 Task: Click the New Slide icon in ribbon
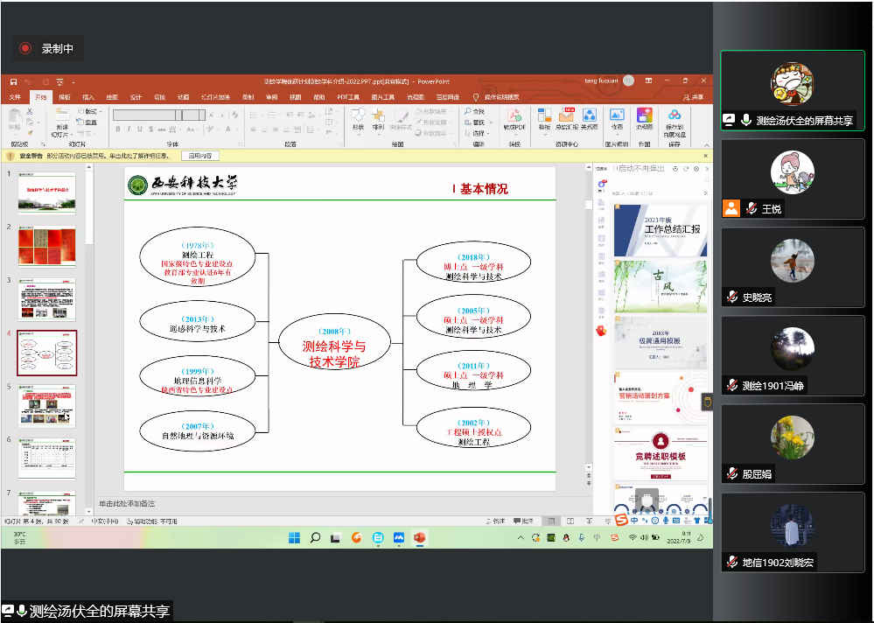click(x=59, y=118)
